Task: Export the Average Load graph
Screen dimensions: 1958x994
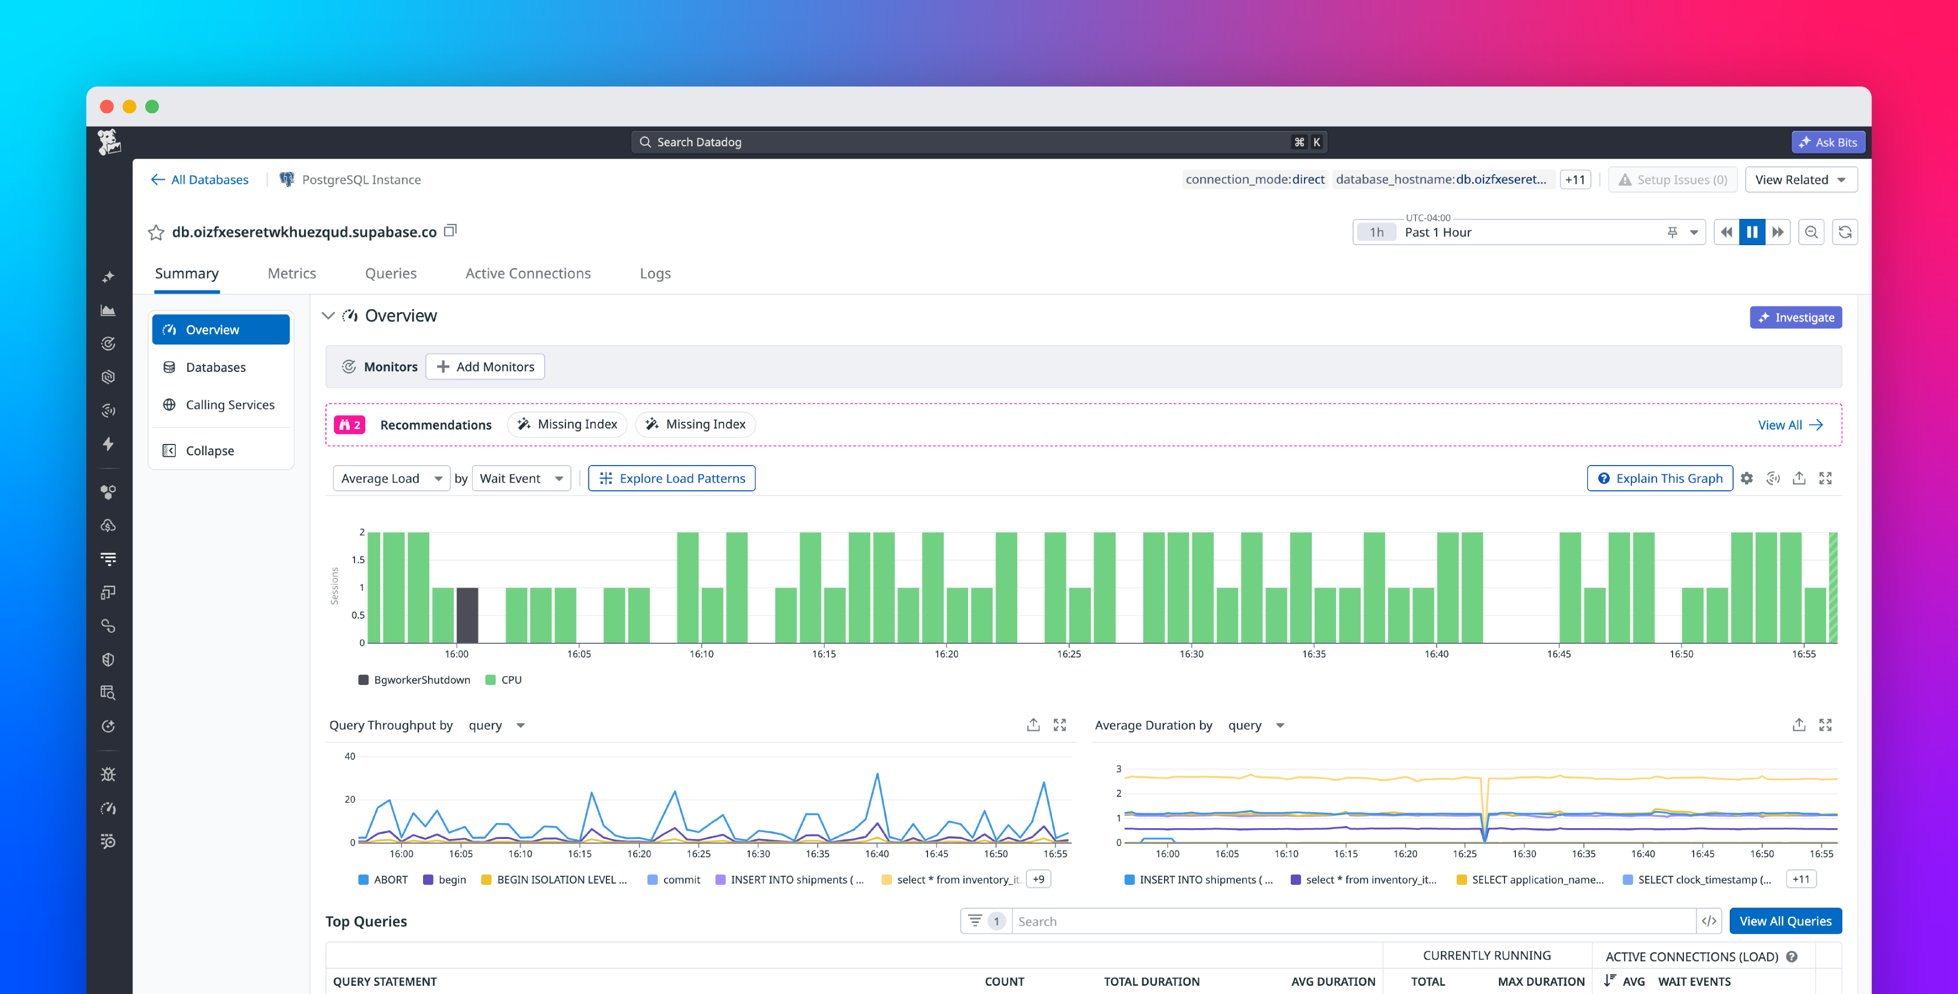Action: [x=1799, y=478]
